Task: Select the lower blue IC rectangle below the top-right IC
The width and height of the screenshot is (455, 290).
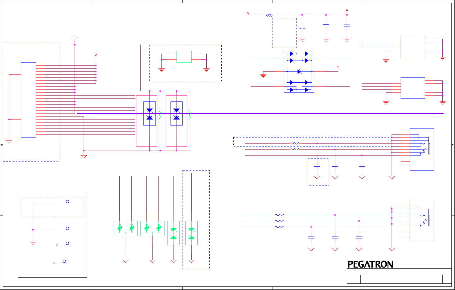Action: (413, 88)
